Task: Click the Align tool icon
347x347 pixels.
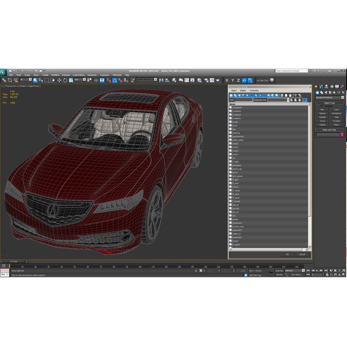Action: (167, 80)
